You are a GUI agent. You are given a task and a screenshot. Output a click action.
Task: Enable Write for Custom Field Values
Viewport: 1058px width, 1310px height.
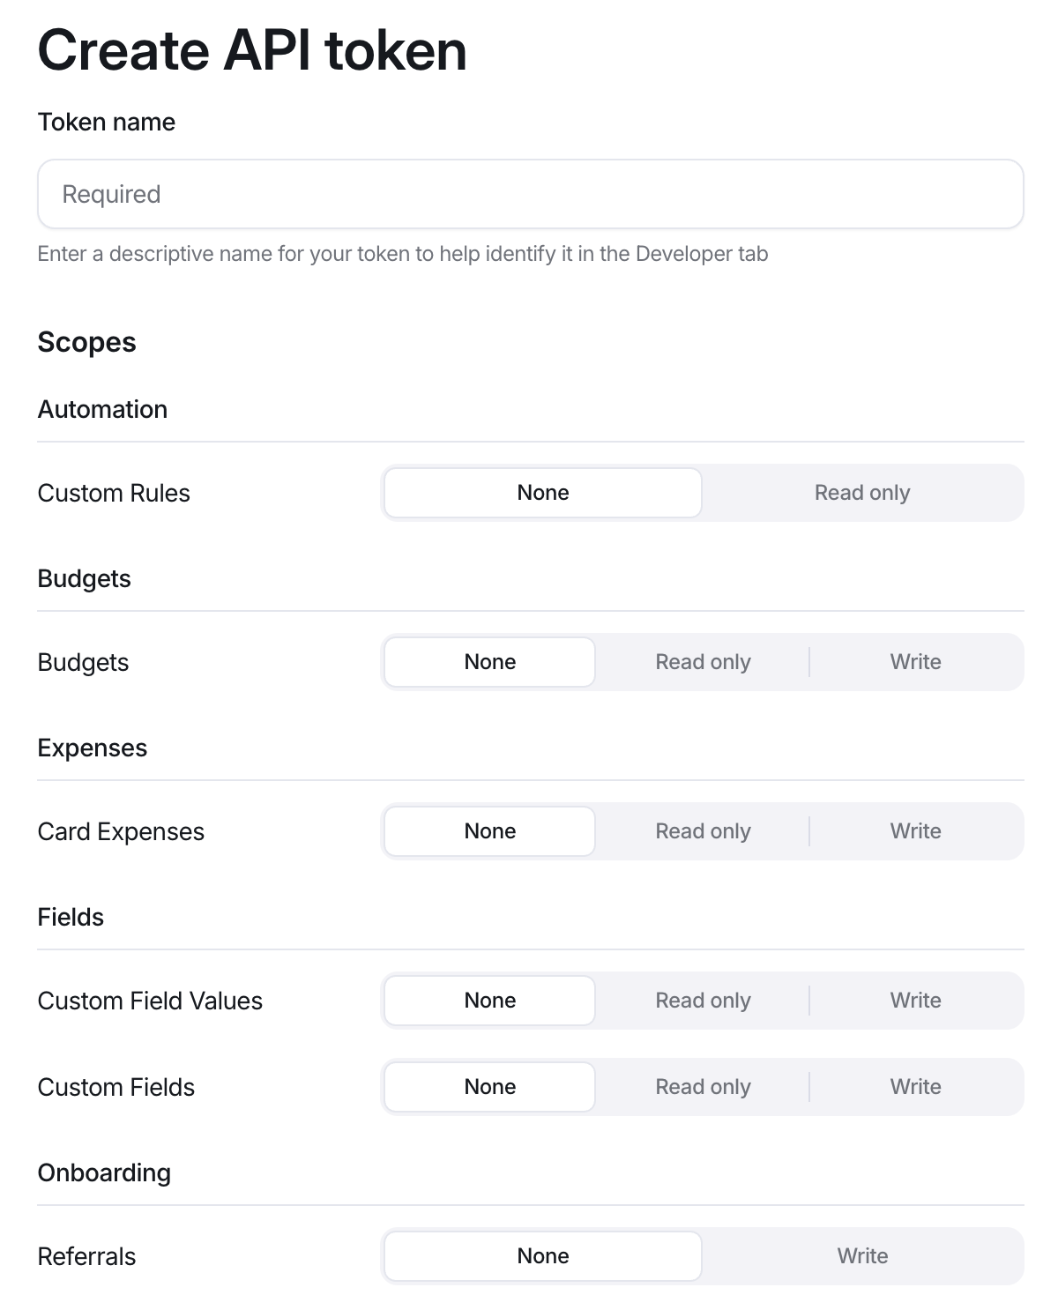click(915, 1001)
